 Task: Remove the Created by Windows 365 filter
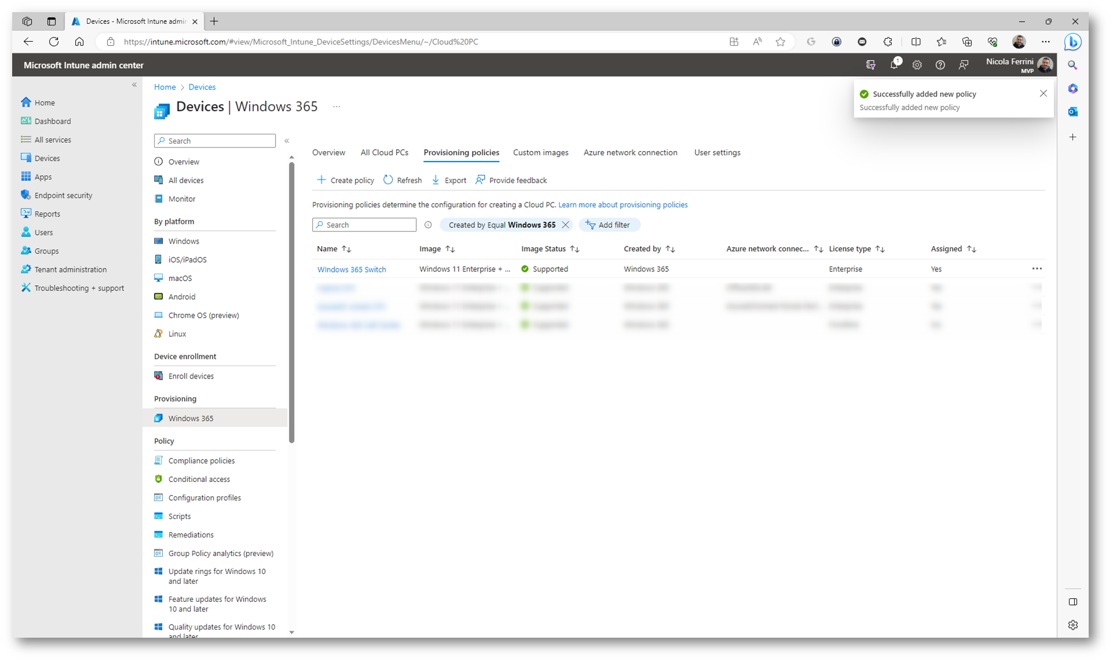pos(565,225)
